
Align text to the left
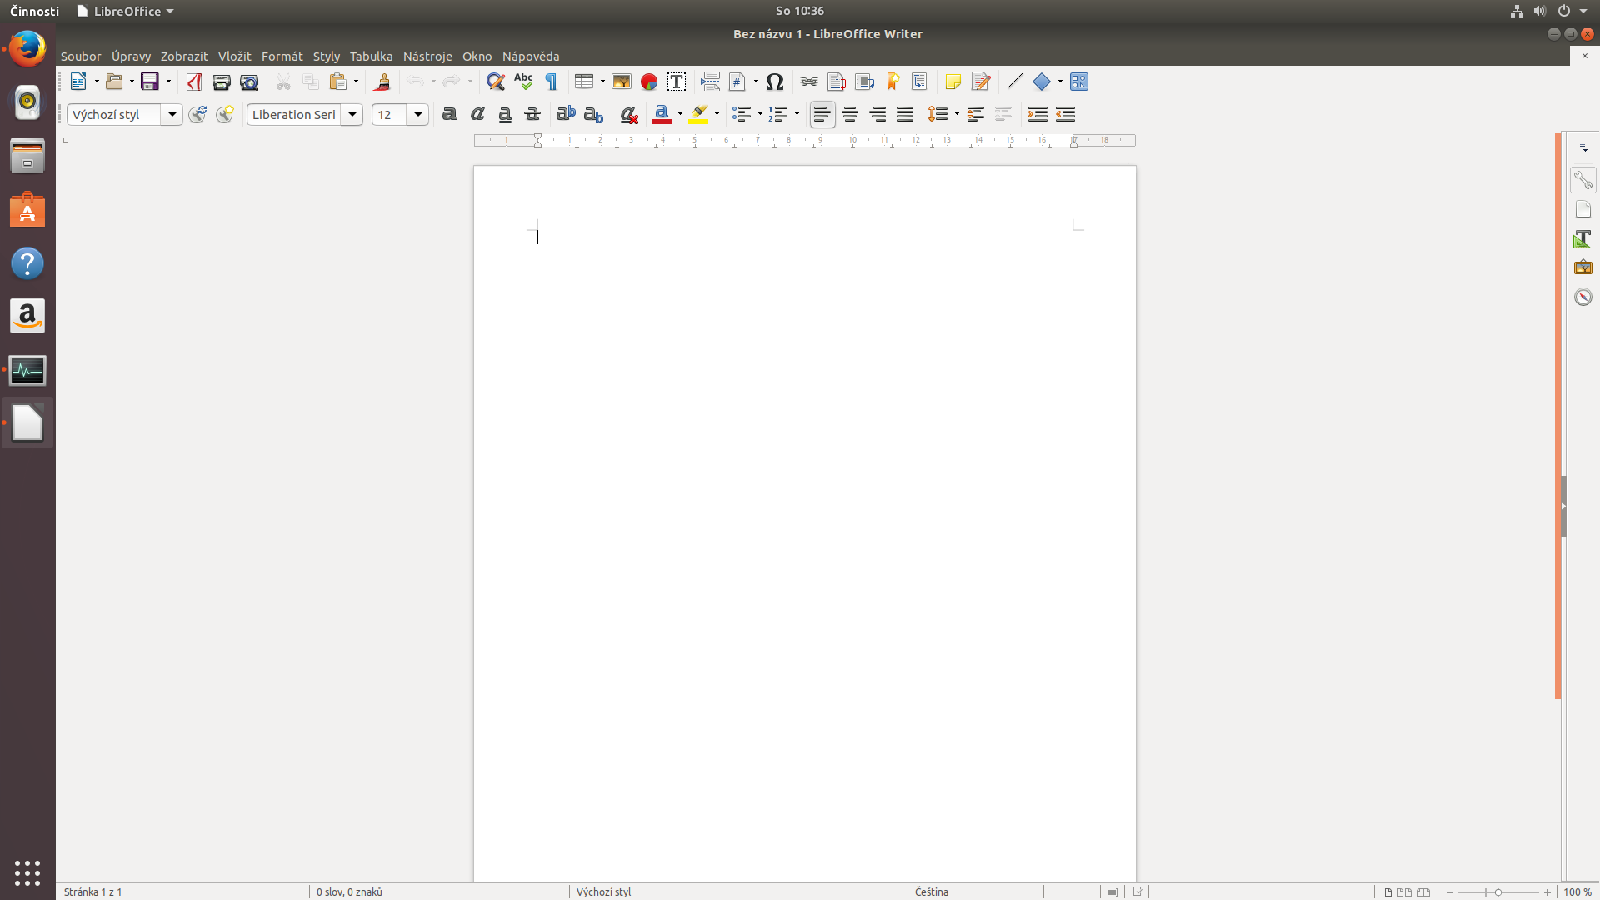point(822,114)
